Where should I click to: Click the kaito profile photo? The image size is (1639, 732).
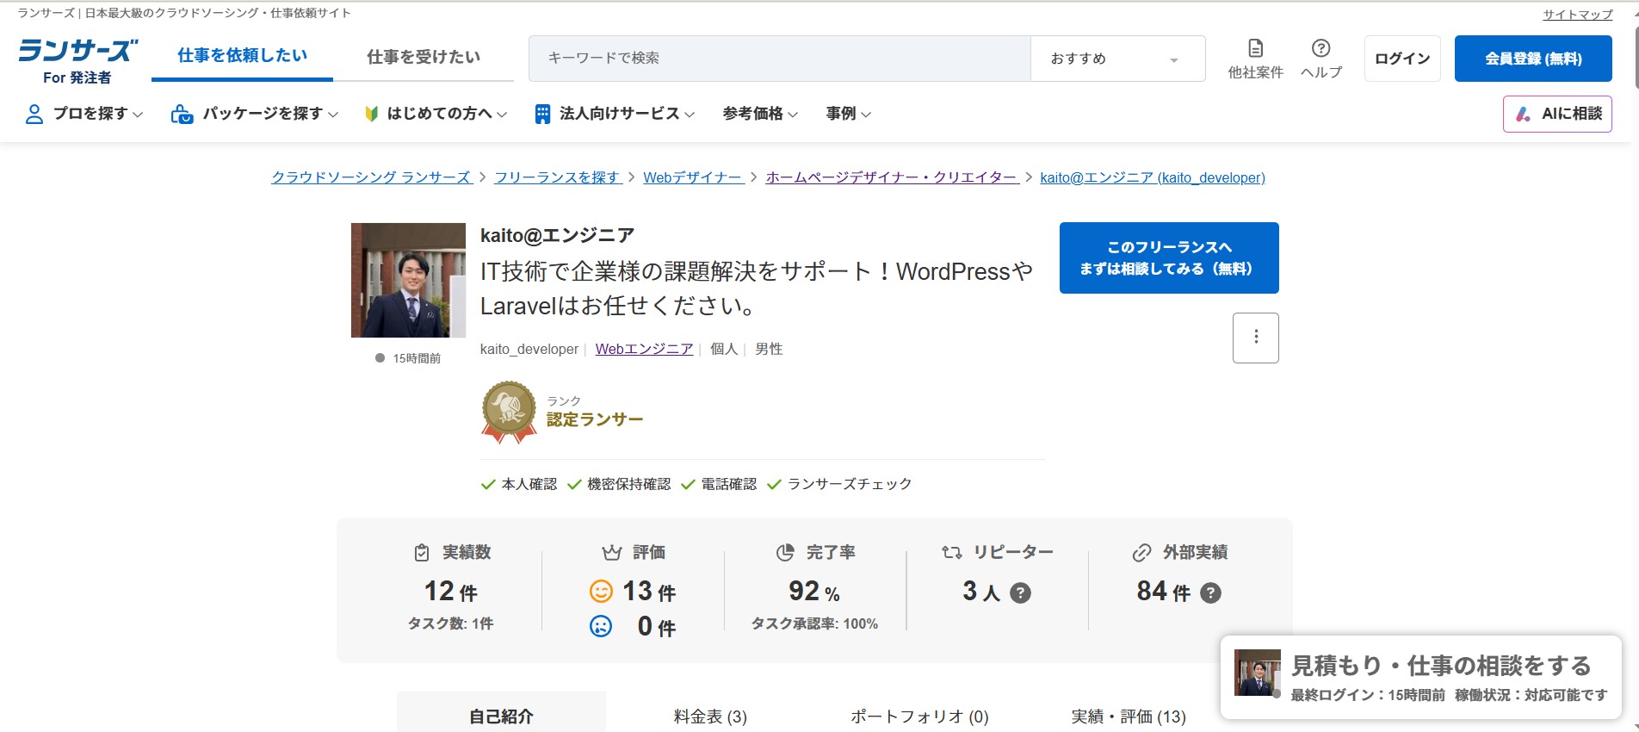(408, 280)
